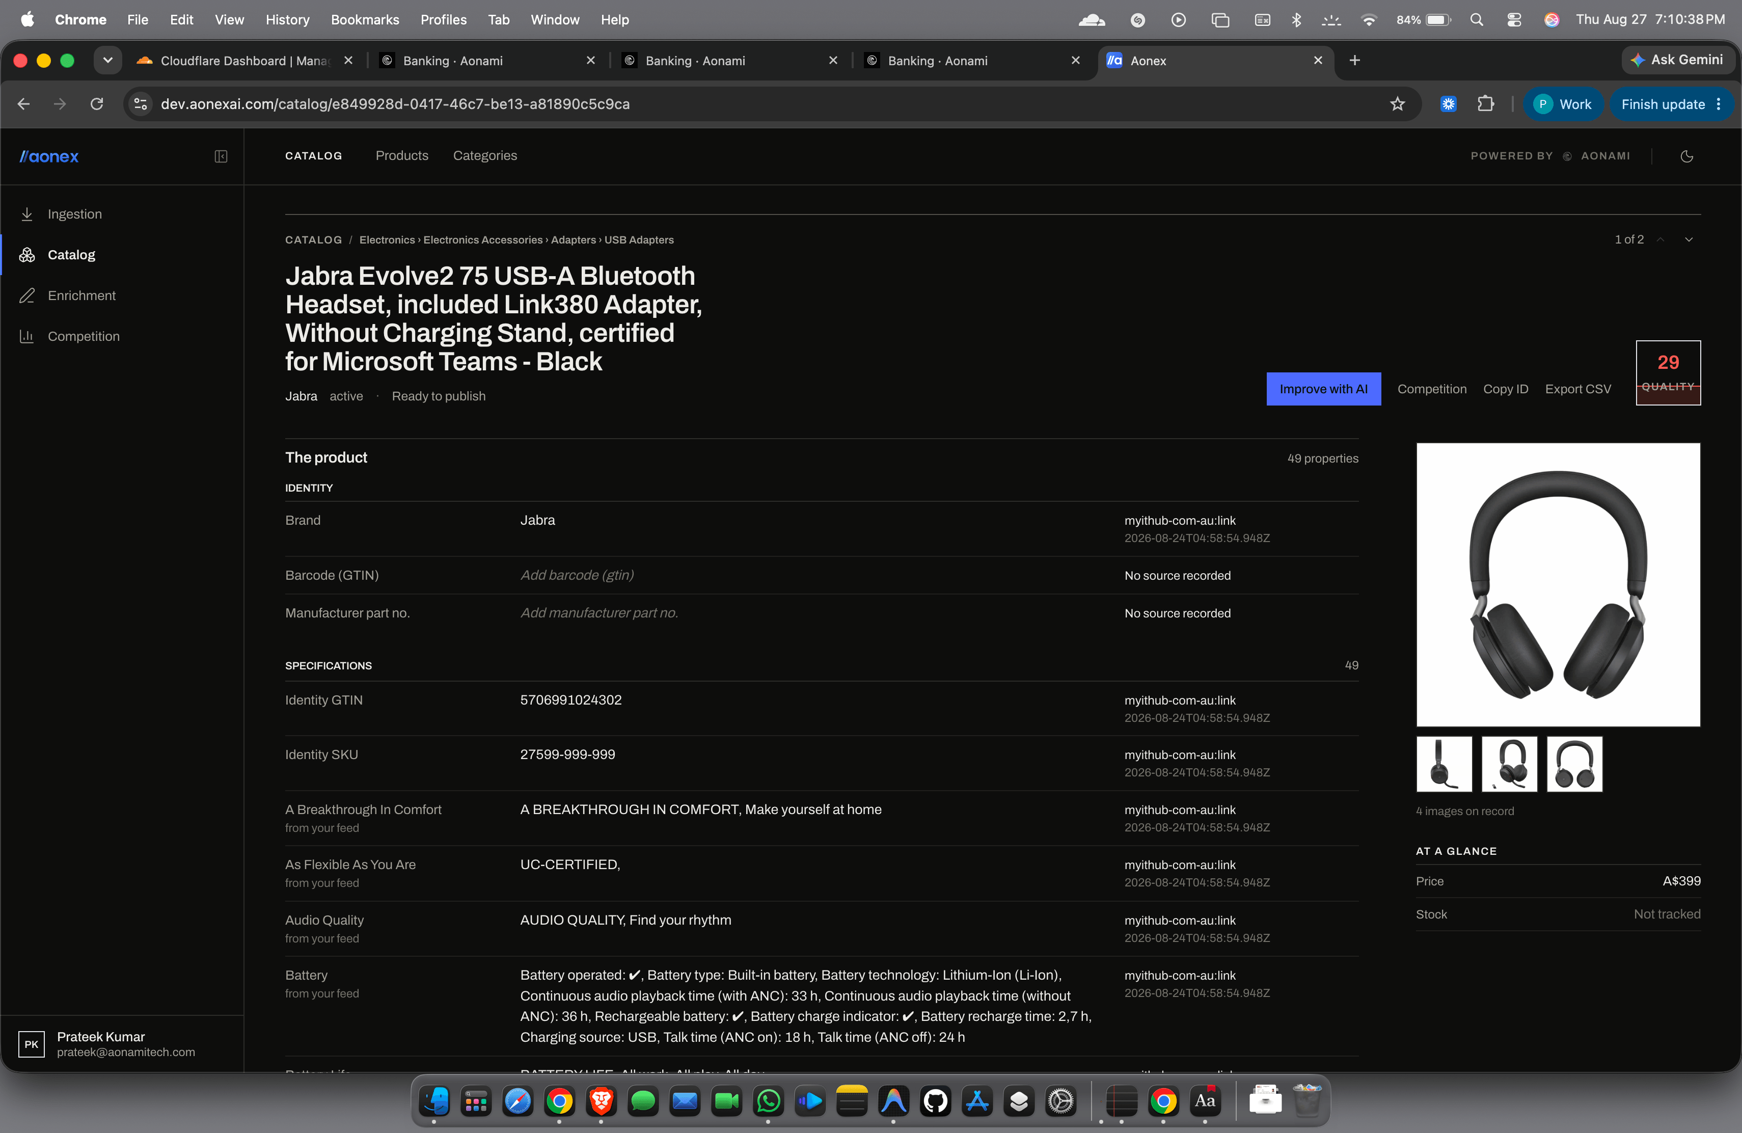This screenshot has height=1133, width=1742.
Task: Reload the current page
Action: [97, 104]
